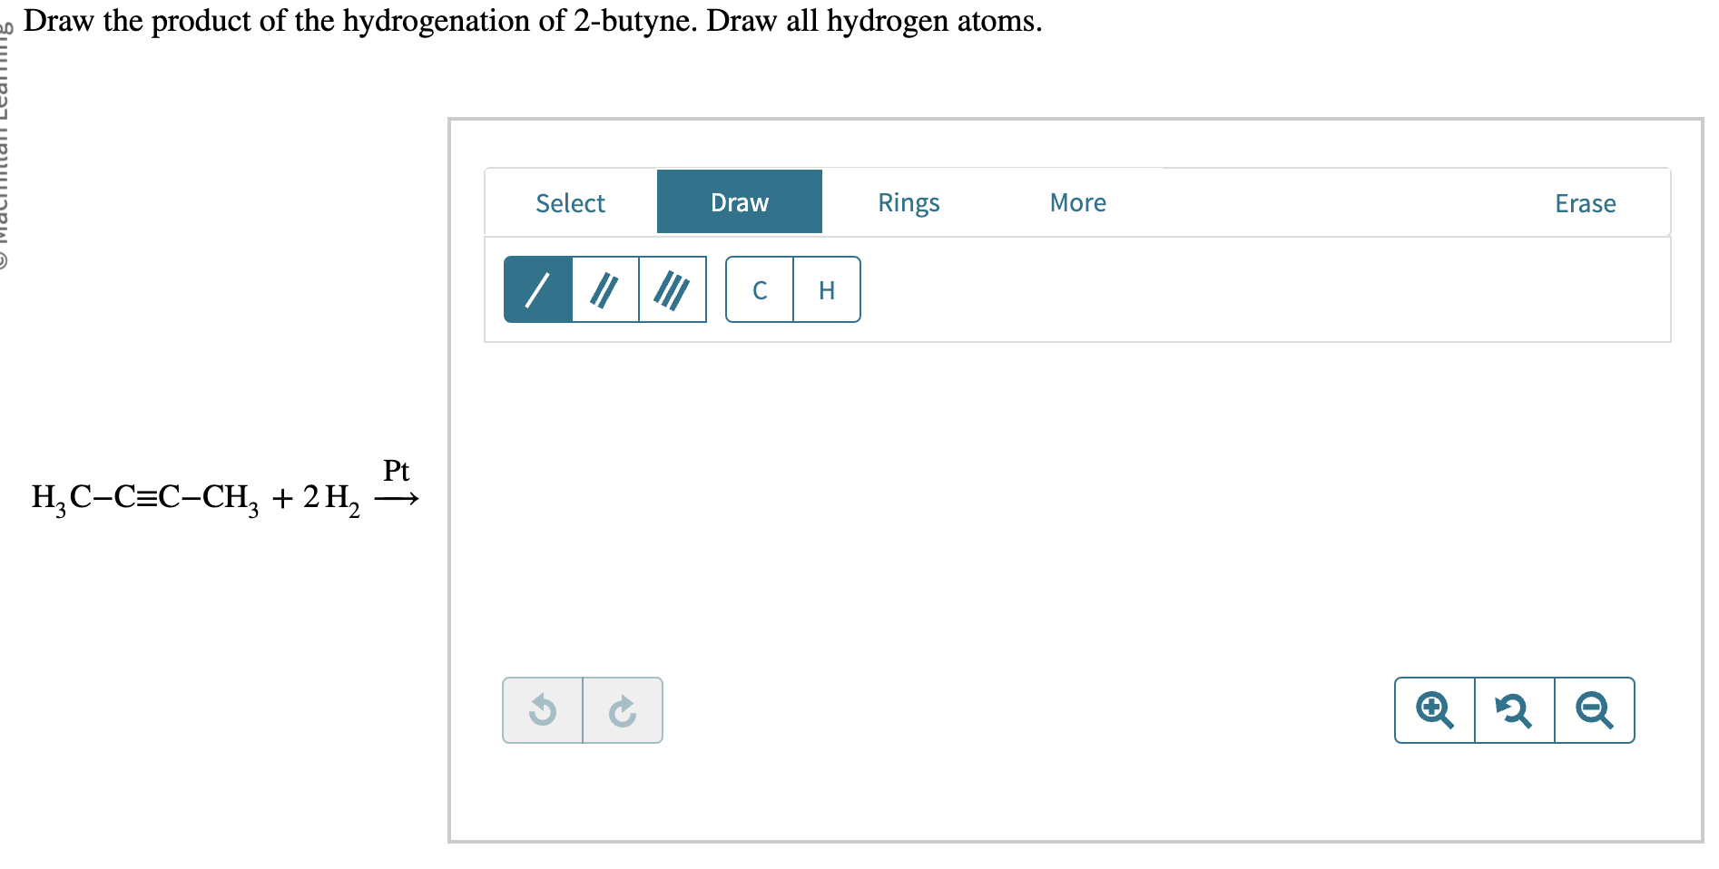Click the 2 H2 reagent text
The height and width of the screenshot is (869, 1719).
[331, 498]
